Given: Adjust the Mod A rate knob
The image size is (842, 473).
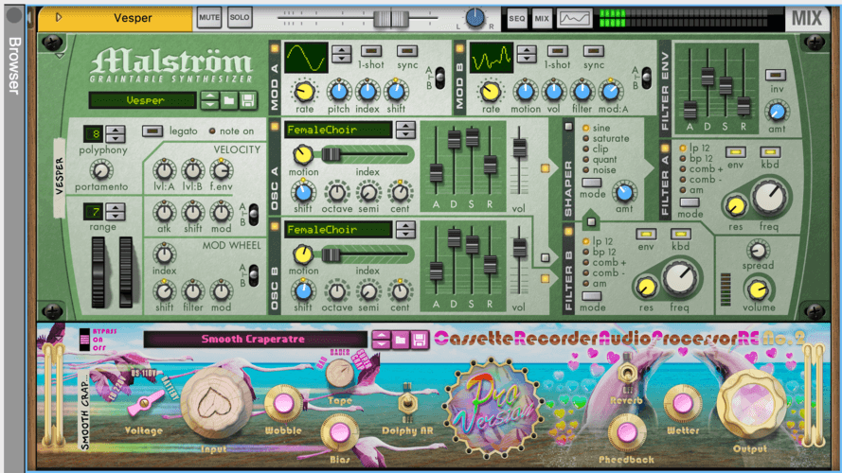Looking at the screenshot, I should [x=304, y=92].
